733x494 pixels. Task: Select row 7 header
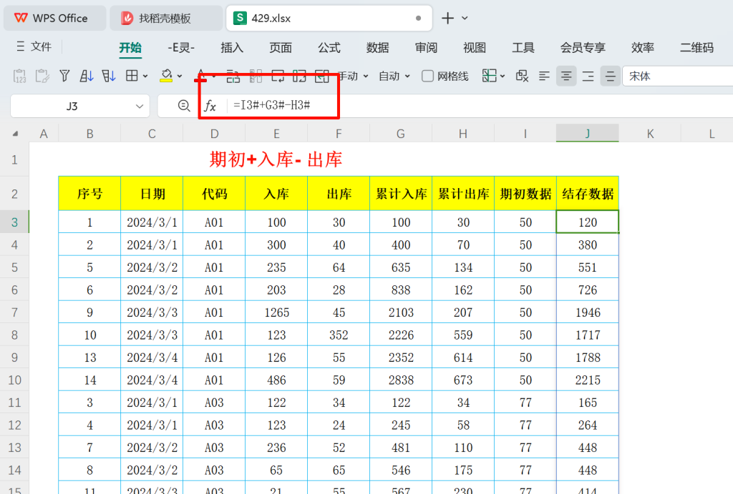(14, 312)
